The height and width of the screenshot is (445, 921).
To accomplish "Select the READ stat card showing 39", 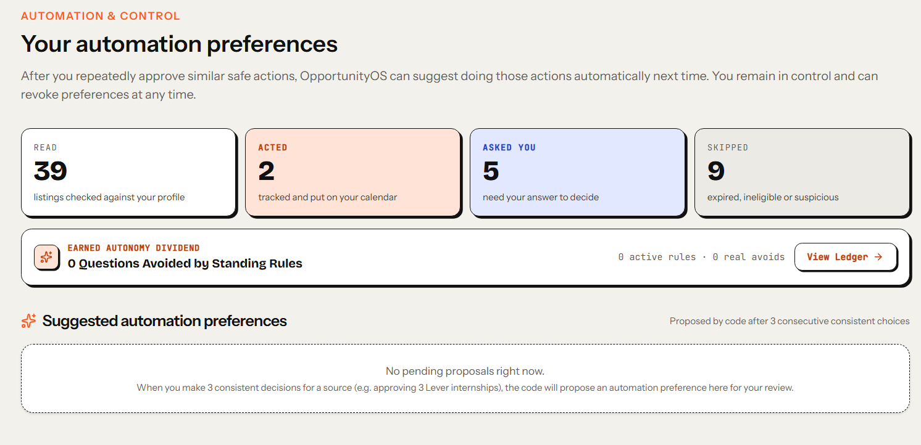I will 128,173.
